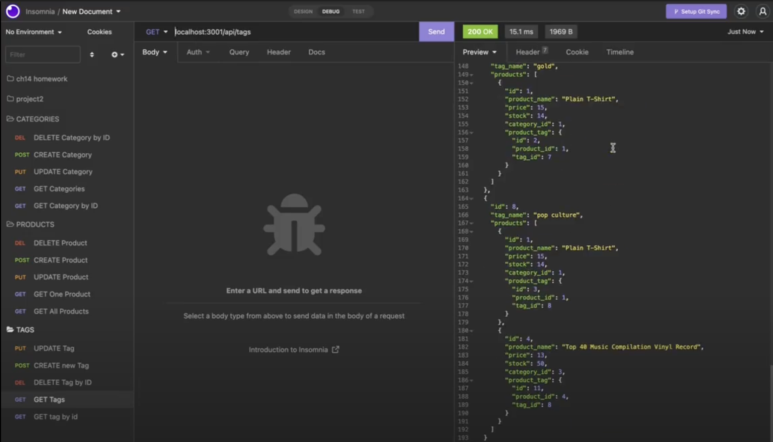Click the sidebar Filter input field
Viewport: 773px width, 442px height.
(42, 55)
